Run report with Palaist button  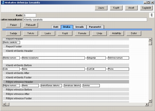tap(13, 25)
